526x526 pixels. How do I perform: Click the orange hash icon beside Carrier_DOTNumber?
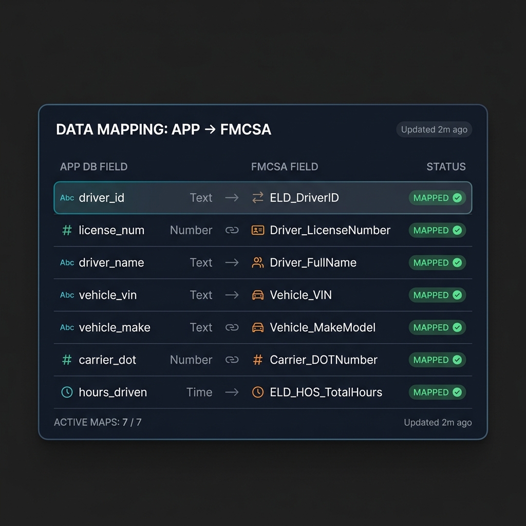point(258,360)
